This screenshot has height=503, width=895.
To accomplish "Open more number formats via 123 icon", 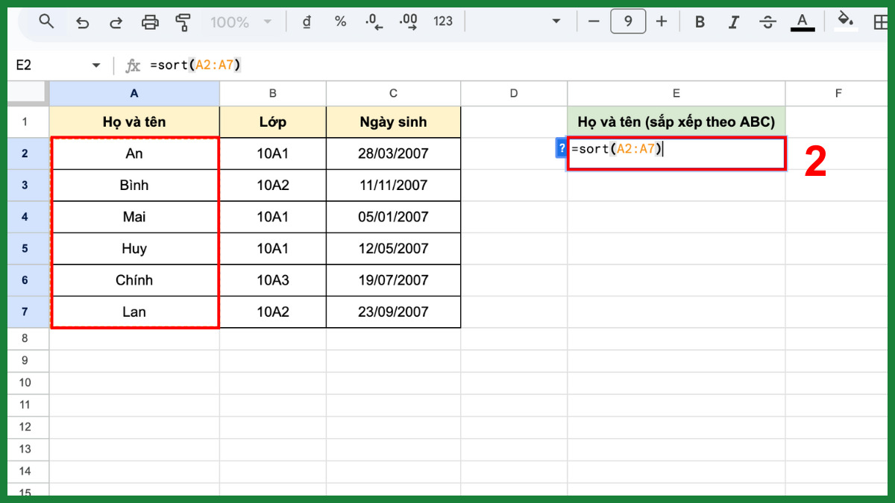I will click(x=442, y=22).
